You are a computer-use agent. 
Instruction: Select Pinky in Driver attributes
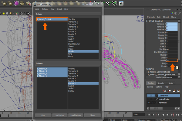83,56
